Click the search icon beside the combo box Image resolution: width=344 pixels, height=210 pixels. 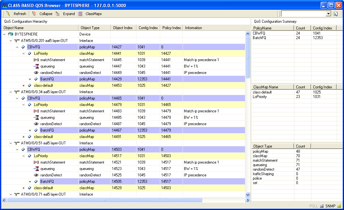pyautogui.click(x=335, y=14)
